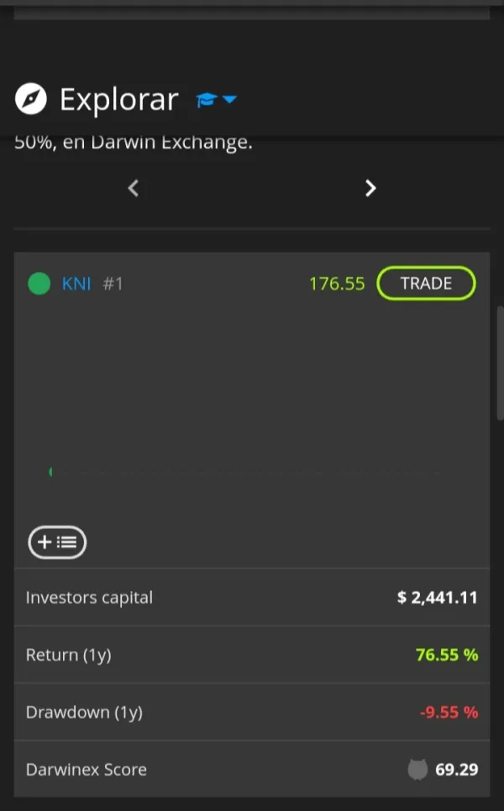Tap the Explorar page title

click(x=118, y=100)
